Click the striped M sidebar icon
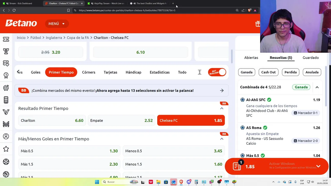The width and height of the screenshot is (331, 186). (6, 124)
